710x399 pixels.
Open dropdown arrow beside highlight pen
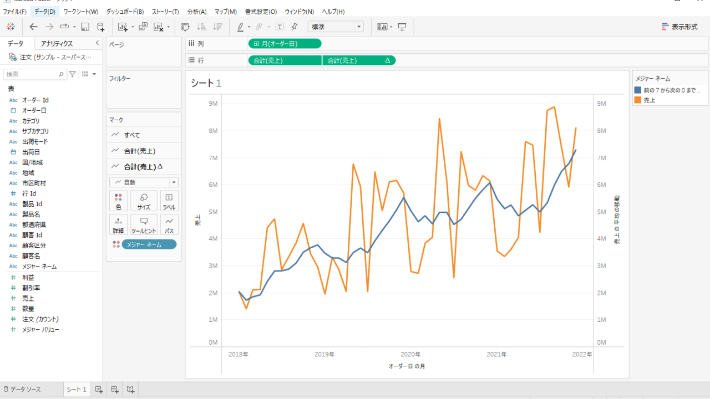[249, 27]
